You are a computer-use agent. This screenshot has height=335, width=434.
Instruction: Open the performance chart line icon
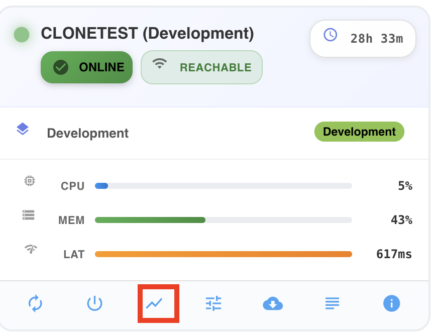154,303
